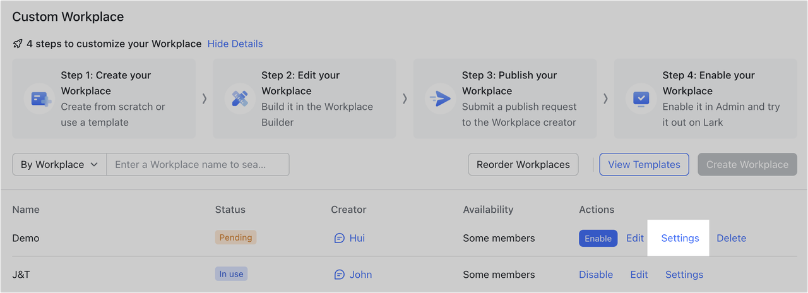Screen dimensions: 808x293
Task: Click chevron between Step 2 and Step 3
Action: [405, 99]
